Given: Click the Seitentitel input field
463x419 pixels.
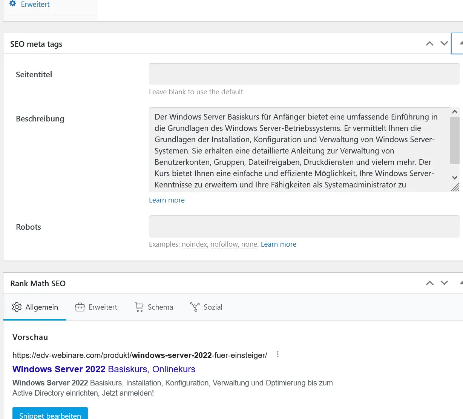Looking at the screenshot, I should pos(304,74).
